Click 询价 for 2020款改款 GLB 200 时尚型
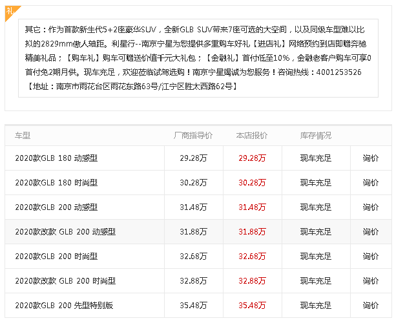 (371, 280)
